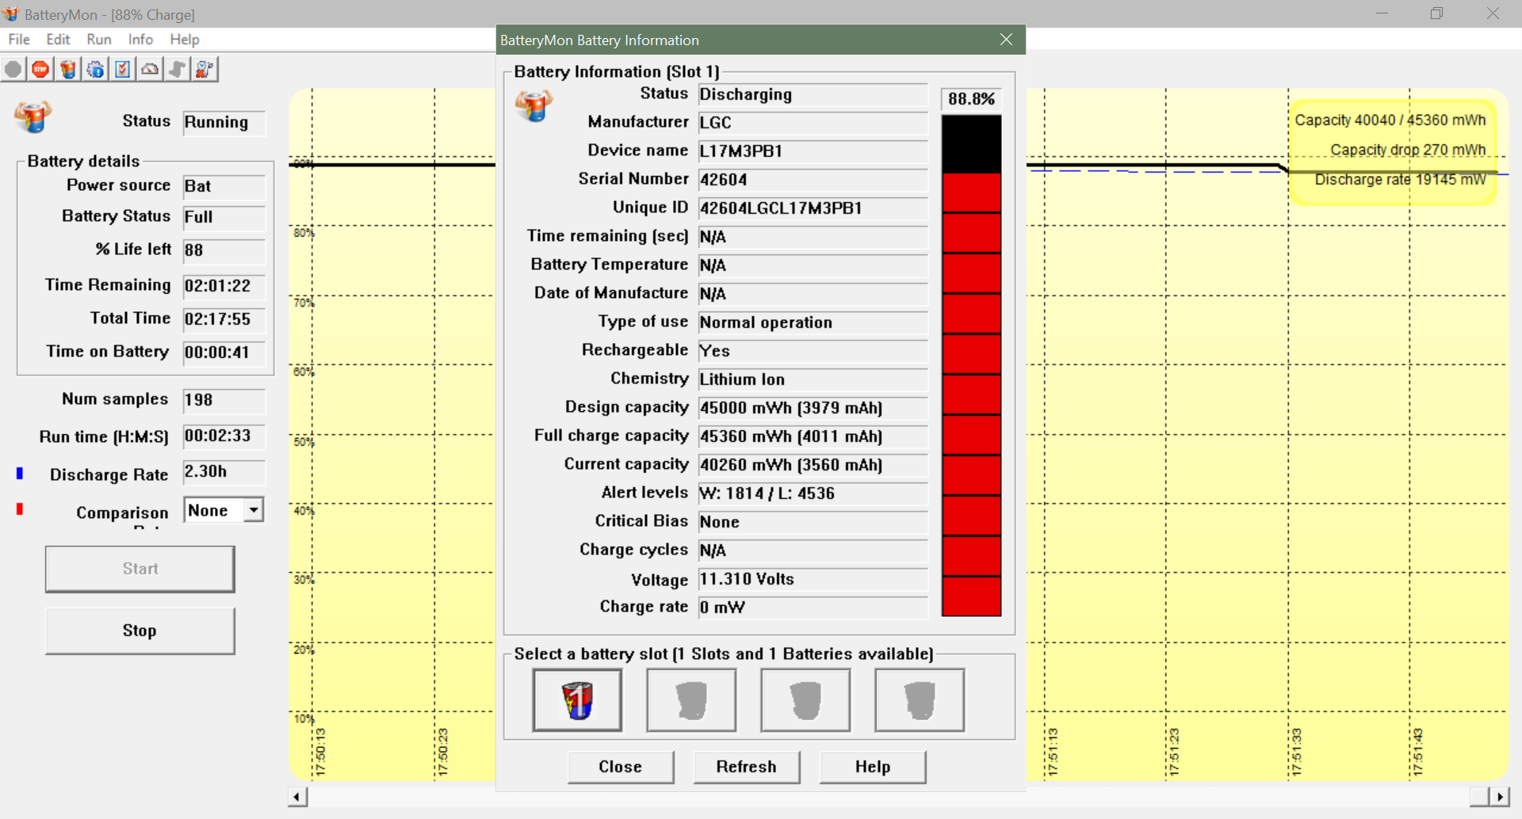
Task: Click the Time on Battery value 00:00:41
Action: pyautogui.click(x=224, y=352)
